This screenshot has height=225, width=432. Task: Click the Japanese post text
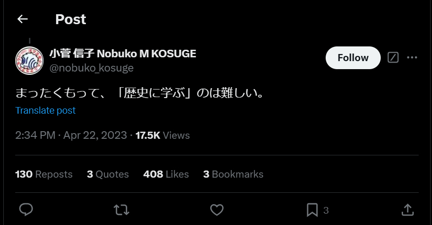(x=140, y=93)
